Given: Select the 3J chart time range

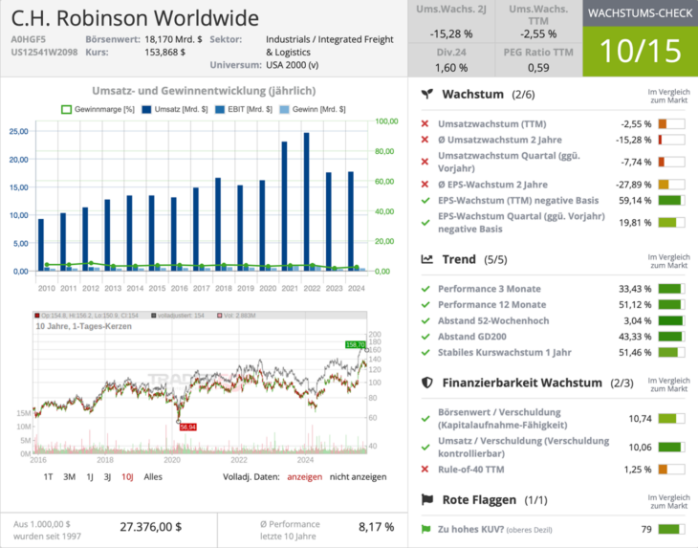Looking at the screenshot, I should (108, 476).
